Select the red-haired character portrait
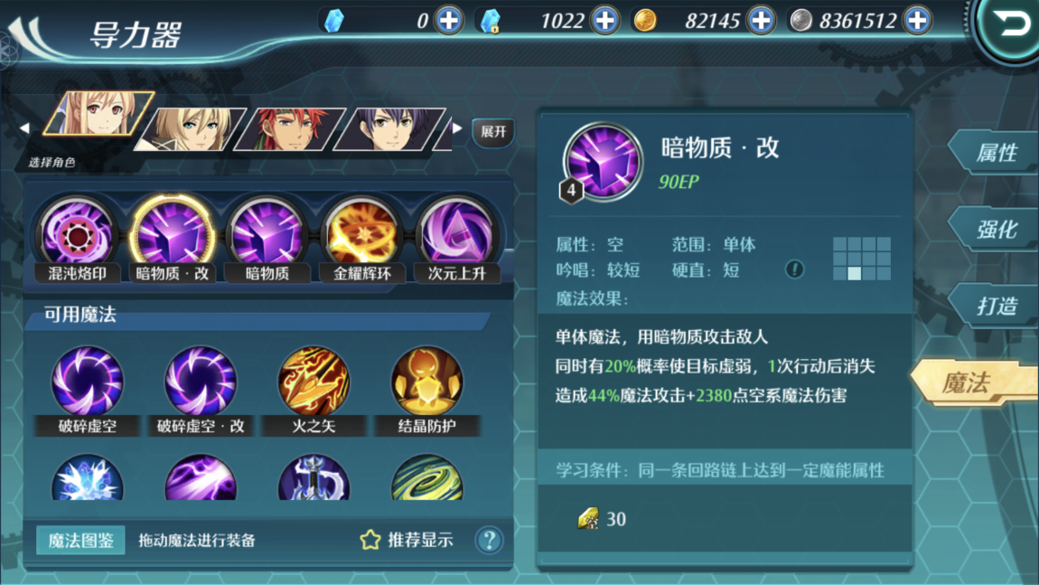Image resolution: width=1039 pixels, height=585 pixels. coord(290,128)
